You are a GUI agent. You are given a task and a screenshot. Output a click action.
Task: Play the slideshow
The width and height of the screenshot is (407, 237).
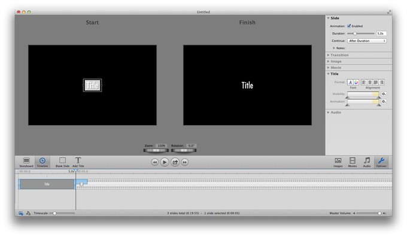click(165, 162)
